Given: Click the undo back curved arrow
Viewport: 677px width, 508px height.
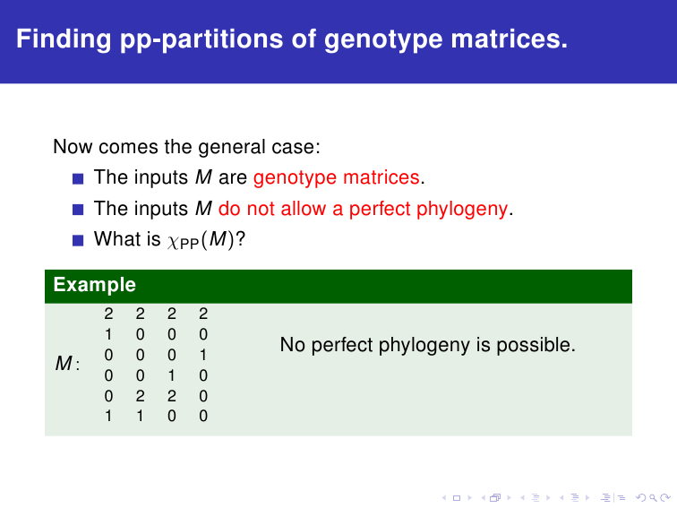Looking at the screenshot, I should click(641, 498).
